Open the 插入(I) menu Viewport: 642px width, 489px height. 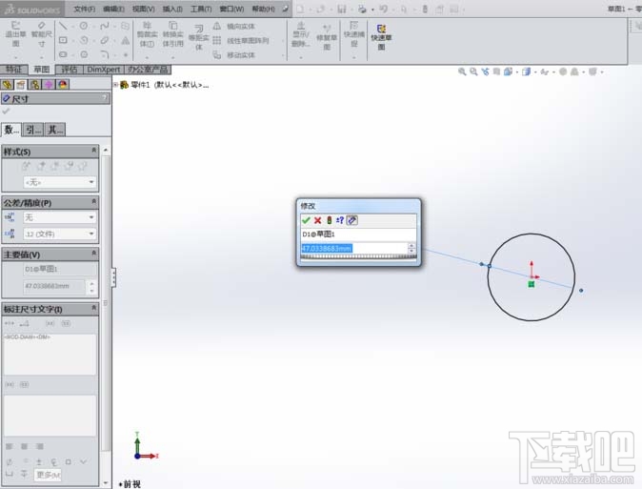(x=172, y=9)
